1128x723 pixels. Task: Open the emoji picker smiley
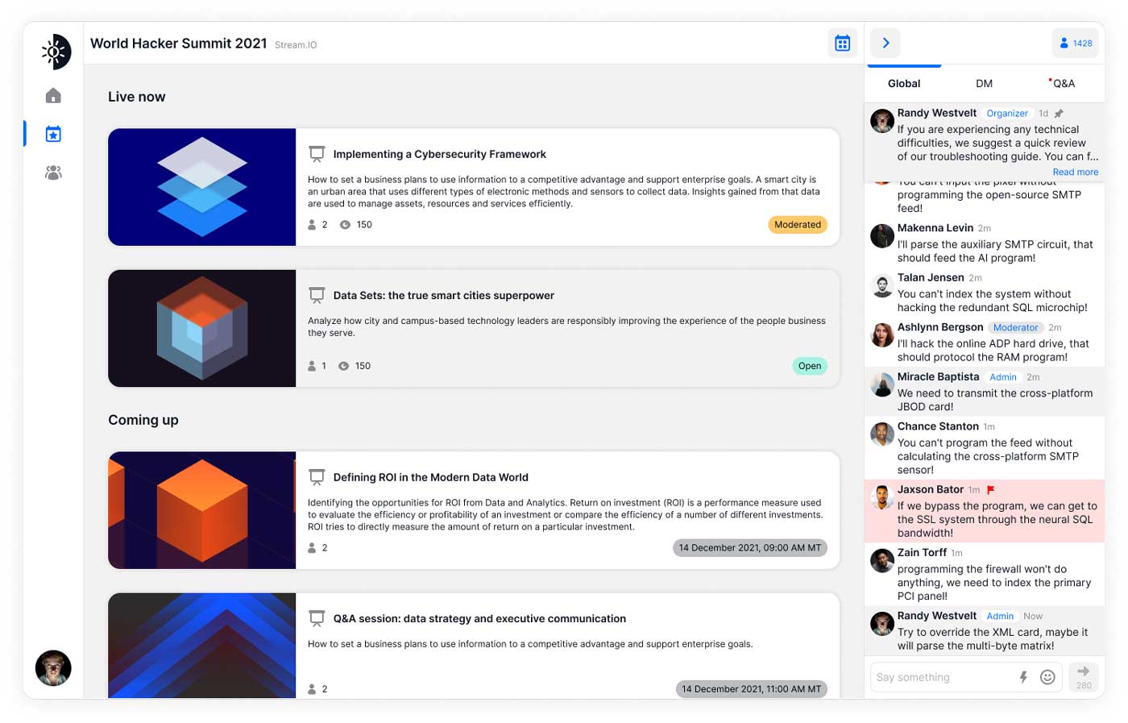pyautogui.click(x=1047, y=677)
